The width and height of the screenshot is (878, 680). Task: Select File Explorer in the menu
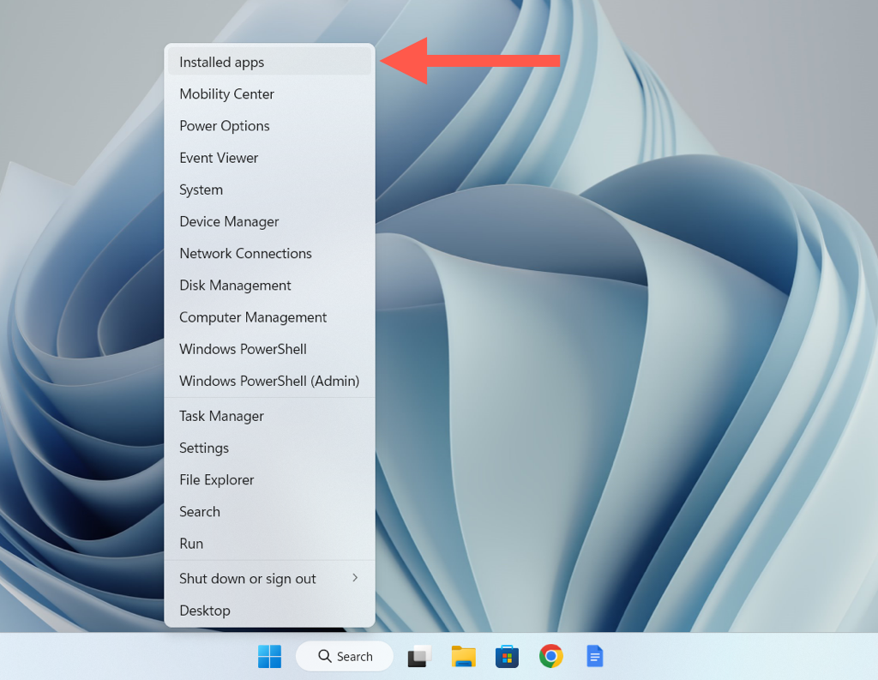coord(269,480)
